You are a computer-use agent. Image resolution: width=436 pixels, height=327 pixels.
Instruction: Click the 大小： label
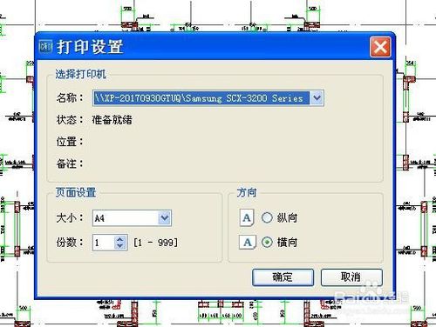[x=70, y=218]
